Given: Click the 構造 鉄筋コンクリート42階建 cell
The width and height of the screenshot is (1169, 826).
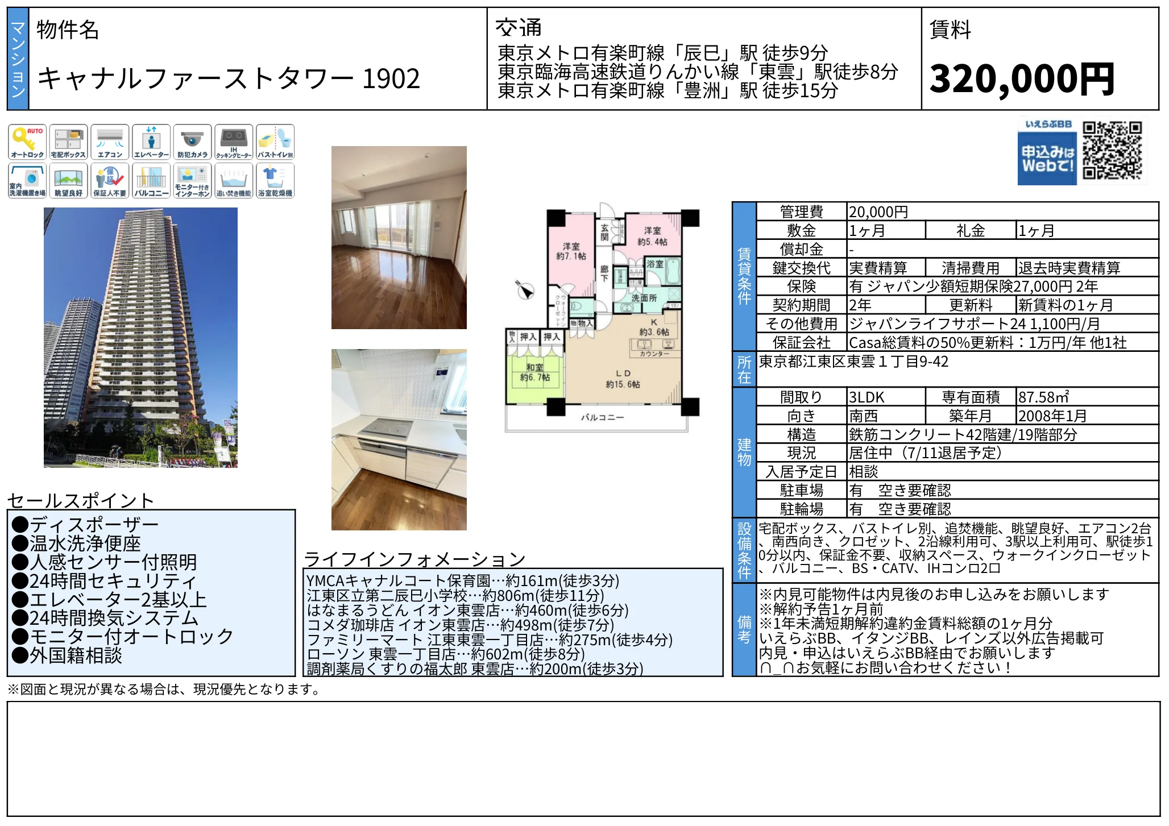Looking at the screenshot, I should pos(1002,435).
